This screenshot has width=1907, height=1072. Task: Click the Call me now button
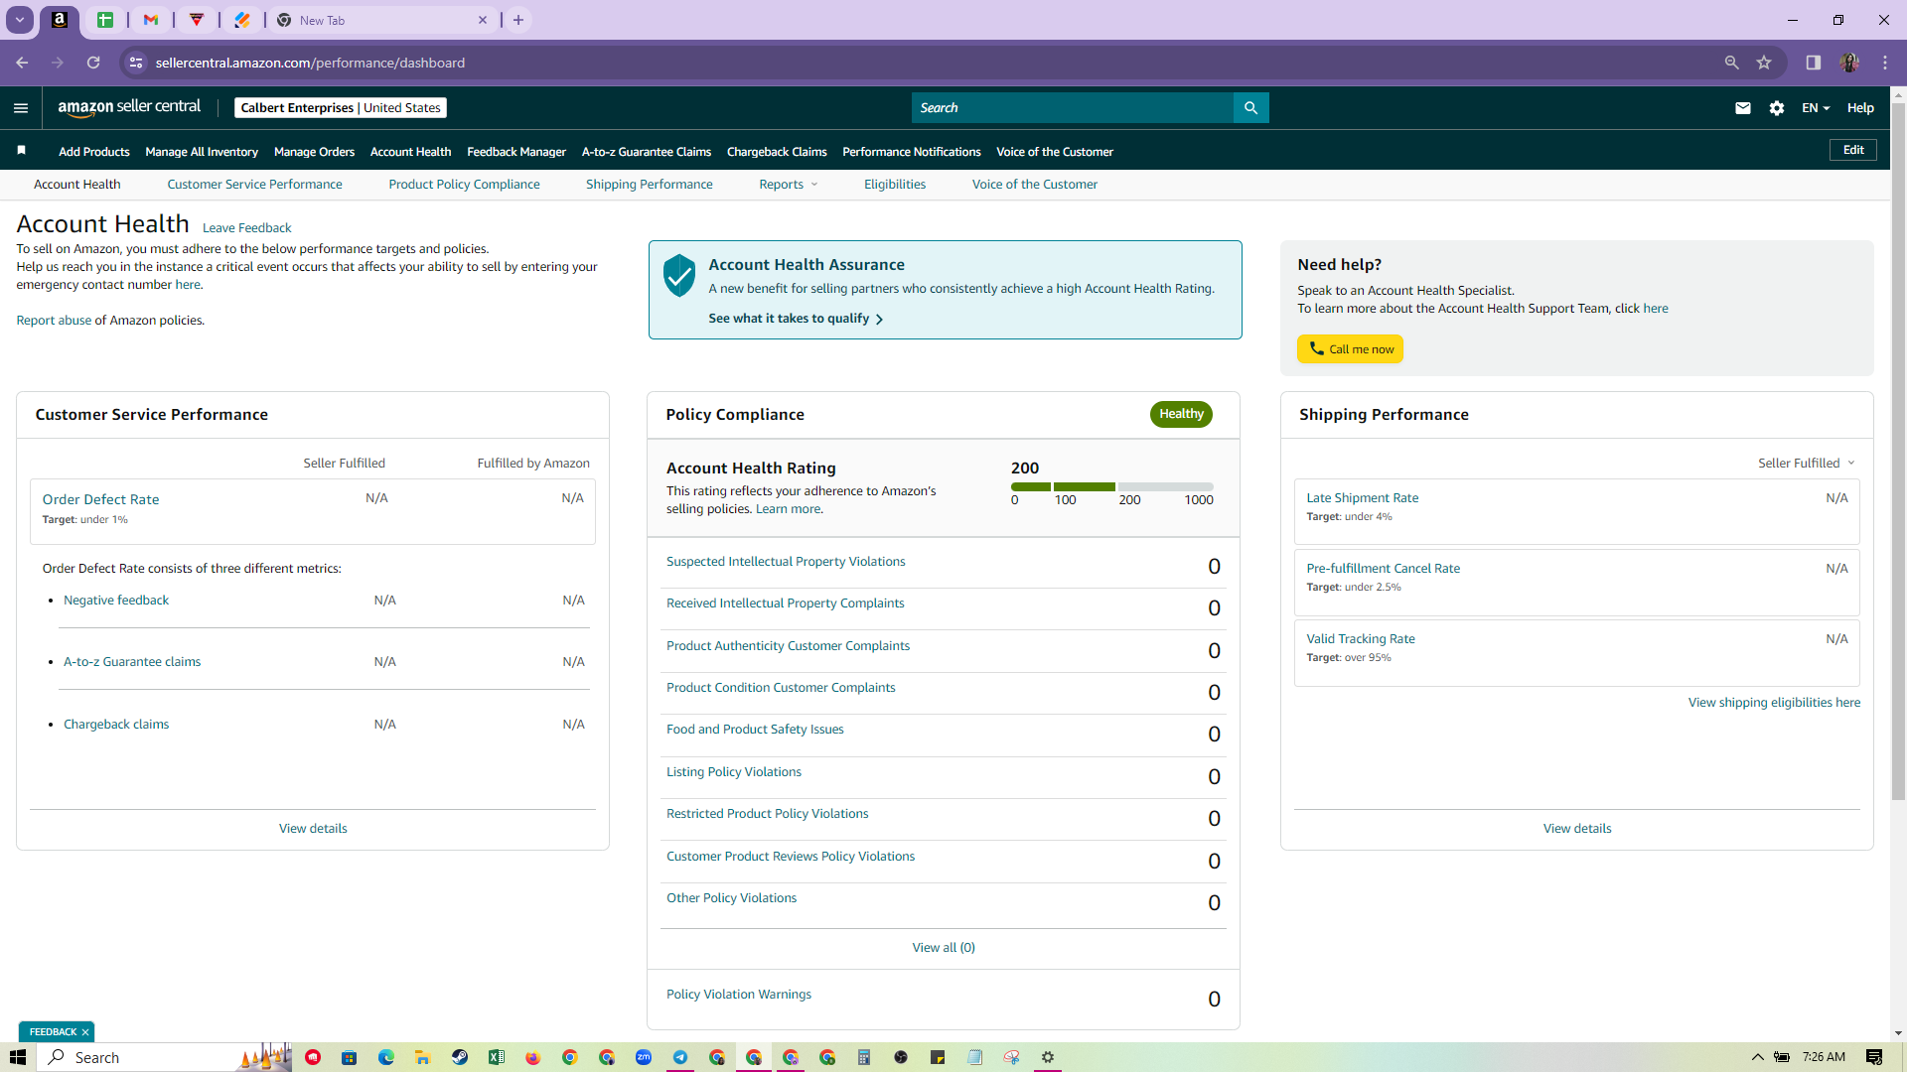coord(1350,349)
